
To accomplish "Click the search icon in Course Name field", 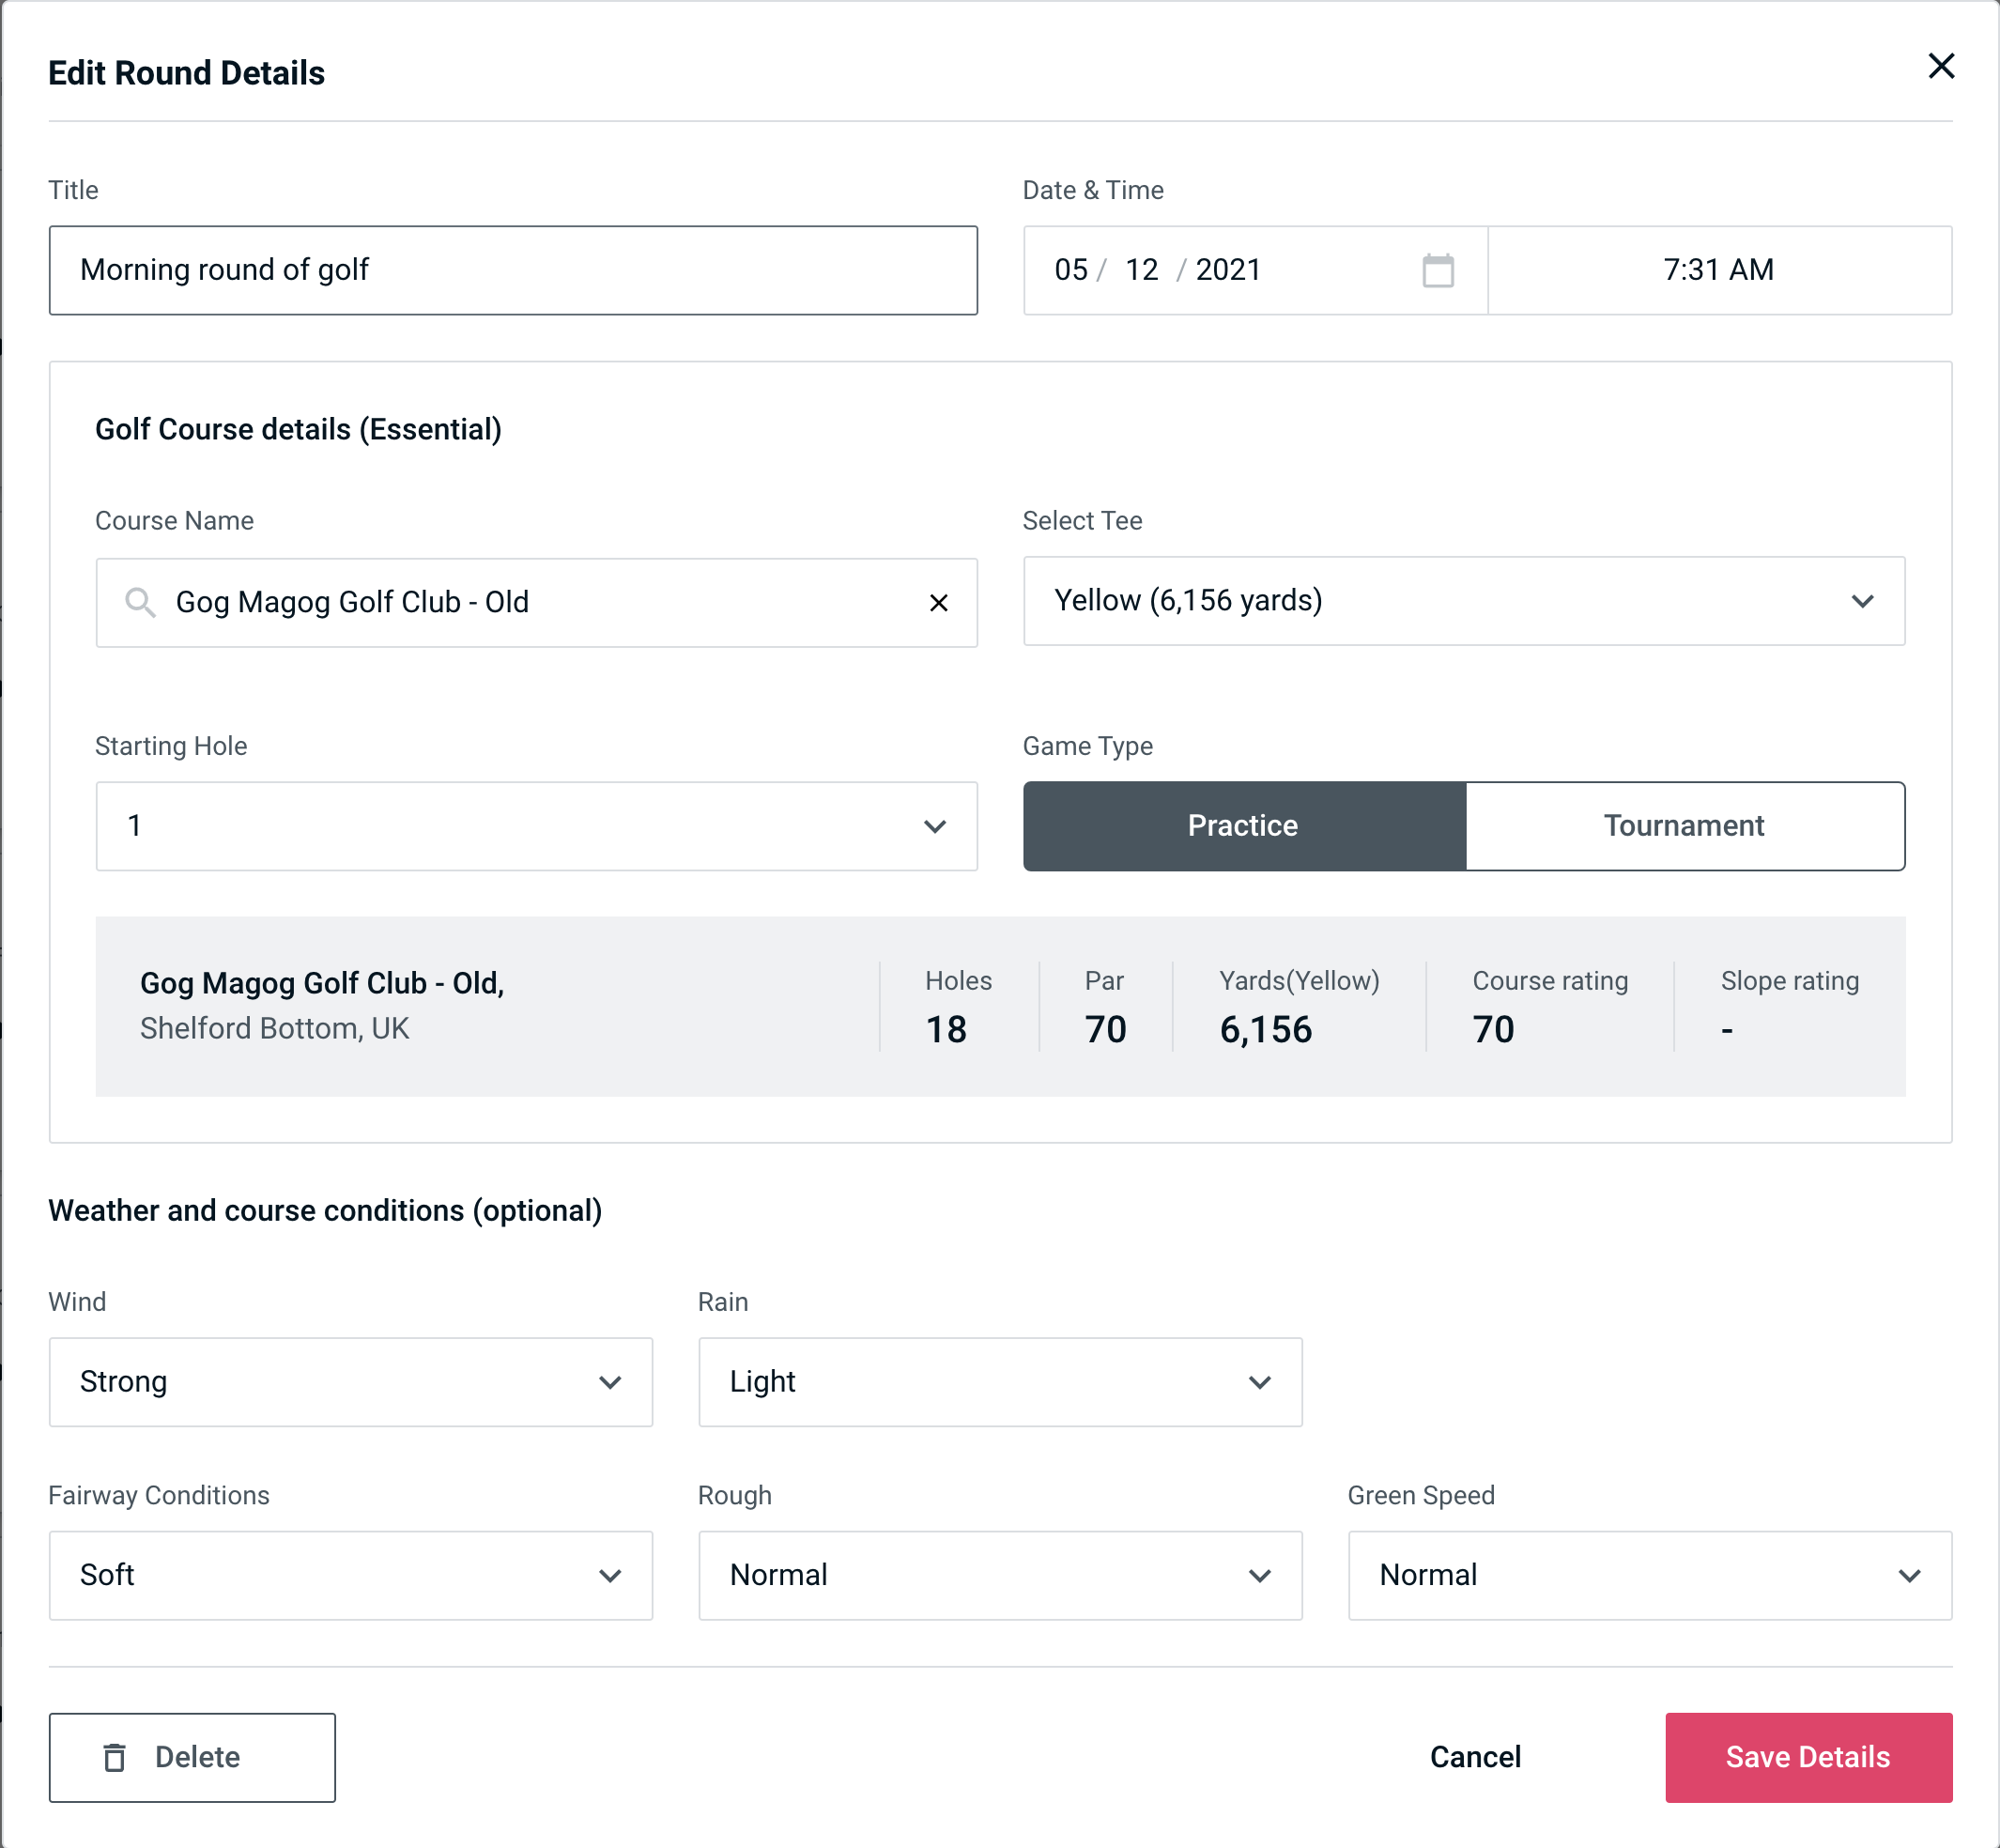I will click(139, 603).
